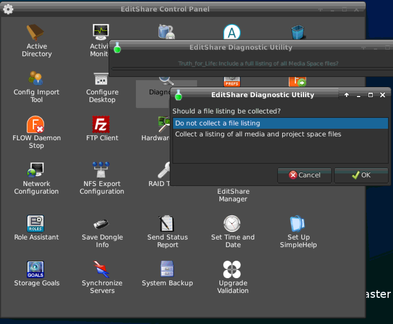This screenshot has height=324, width=393.
Task: Confirm with the OK button
Action: click(x=361, y=175)
